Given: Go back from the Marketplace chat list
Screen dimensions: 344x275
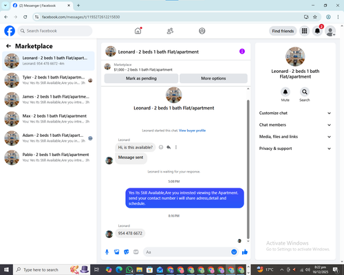Looking at the screenshot, I should (x=8, y=46).
